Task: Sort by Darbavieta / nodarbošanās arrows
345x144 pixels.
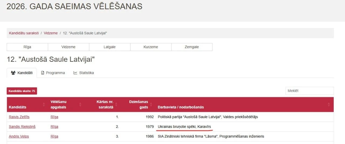Action: (329, 105)
